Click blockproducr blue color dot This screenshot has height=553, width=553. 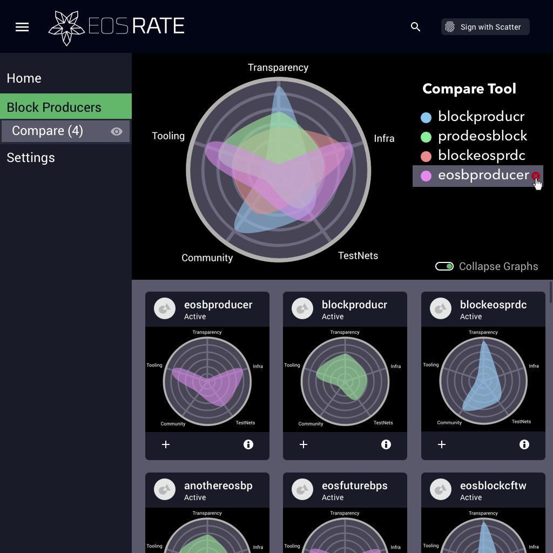tap(426, 117)
